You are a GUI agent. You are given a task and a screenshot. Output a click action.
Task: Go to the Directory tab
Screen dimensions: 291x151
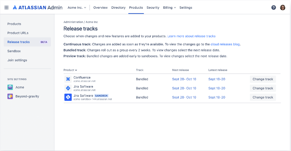118,7
